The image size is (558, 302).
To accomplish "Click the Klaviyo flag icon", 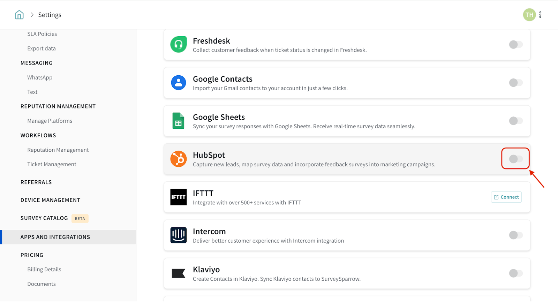I will tap(178, 273).
